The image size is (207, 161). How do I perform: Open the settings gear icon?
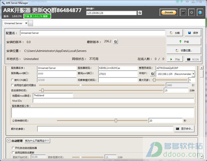coord(191,12)
